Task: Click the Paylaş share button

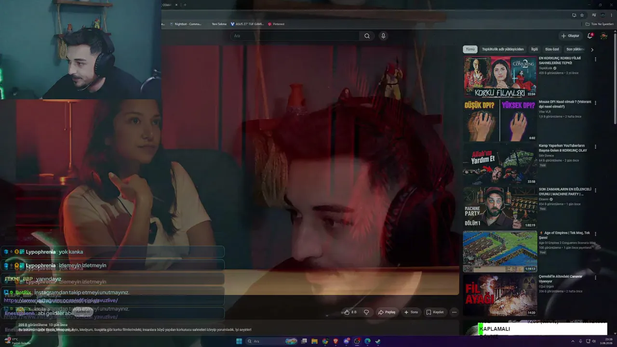Action: pyautogui.click(x=387, y=312)
